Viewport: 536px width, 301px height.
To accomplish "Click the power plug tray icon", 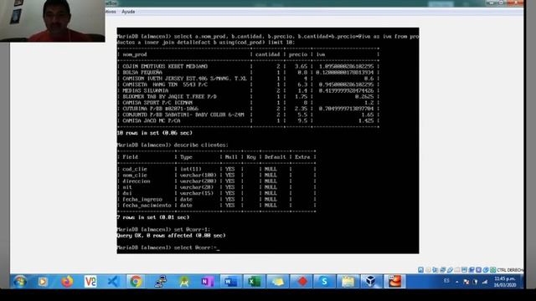I will coord(475,282).
